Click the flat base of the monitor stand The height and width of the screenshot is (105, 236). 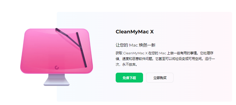(57, 84)
